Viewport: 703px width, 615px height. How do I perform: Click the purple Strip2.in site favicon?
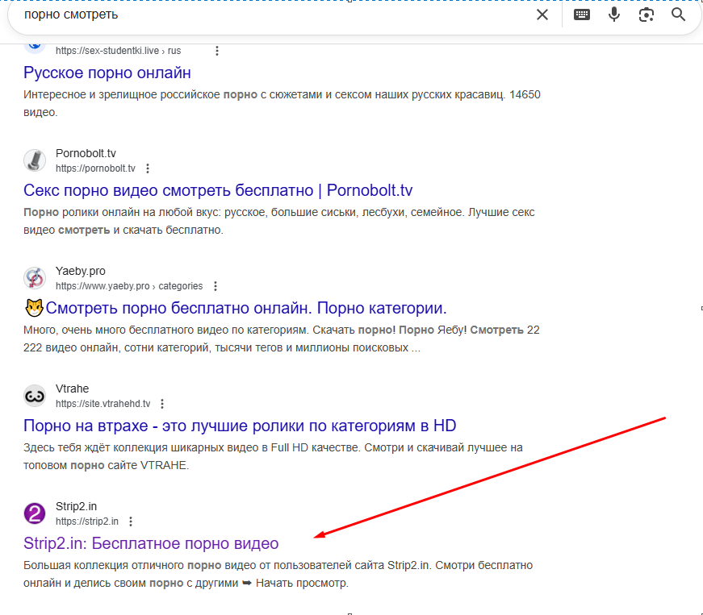pyautogui.click(x=35, y=513)
